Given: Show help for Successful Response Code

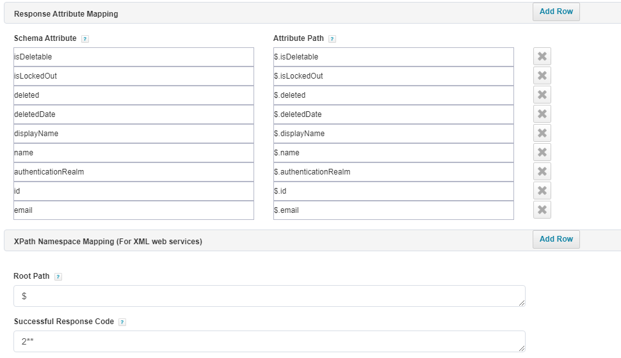Looking at the screenshot, I should 122,322.
